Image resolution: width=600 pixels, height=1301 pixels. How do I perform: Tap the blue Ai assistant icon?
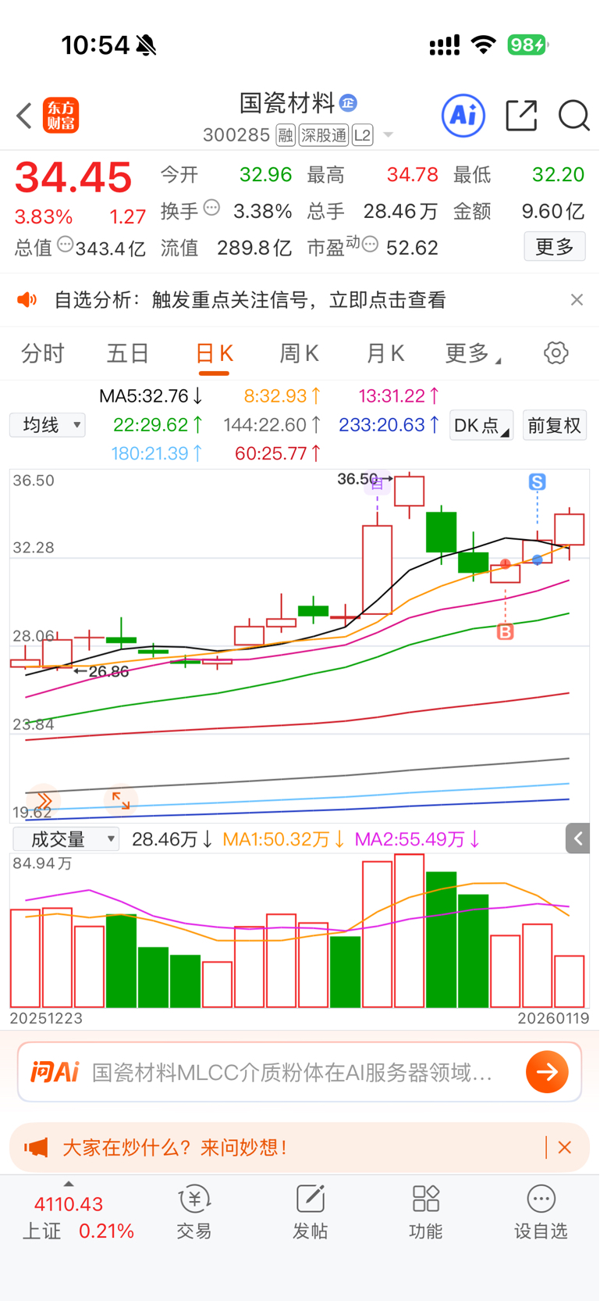(x=463, y=116)
